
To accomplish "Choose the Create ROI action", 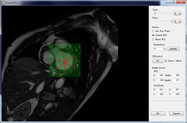I will click(x=153, y=35).
